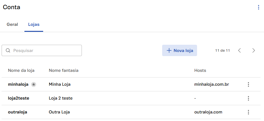Screen dimensions: 264x121
Task: Open the minhaloja row three-dot menu
Action: pyautogui.click(x=248, y=84)
